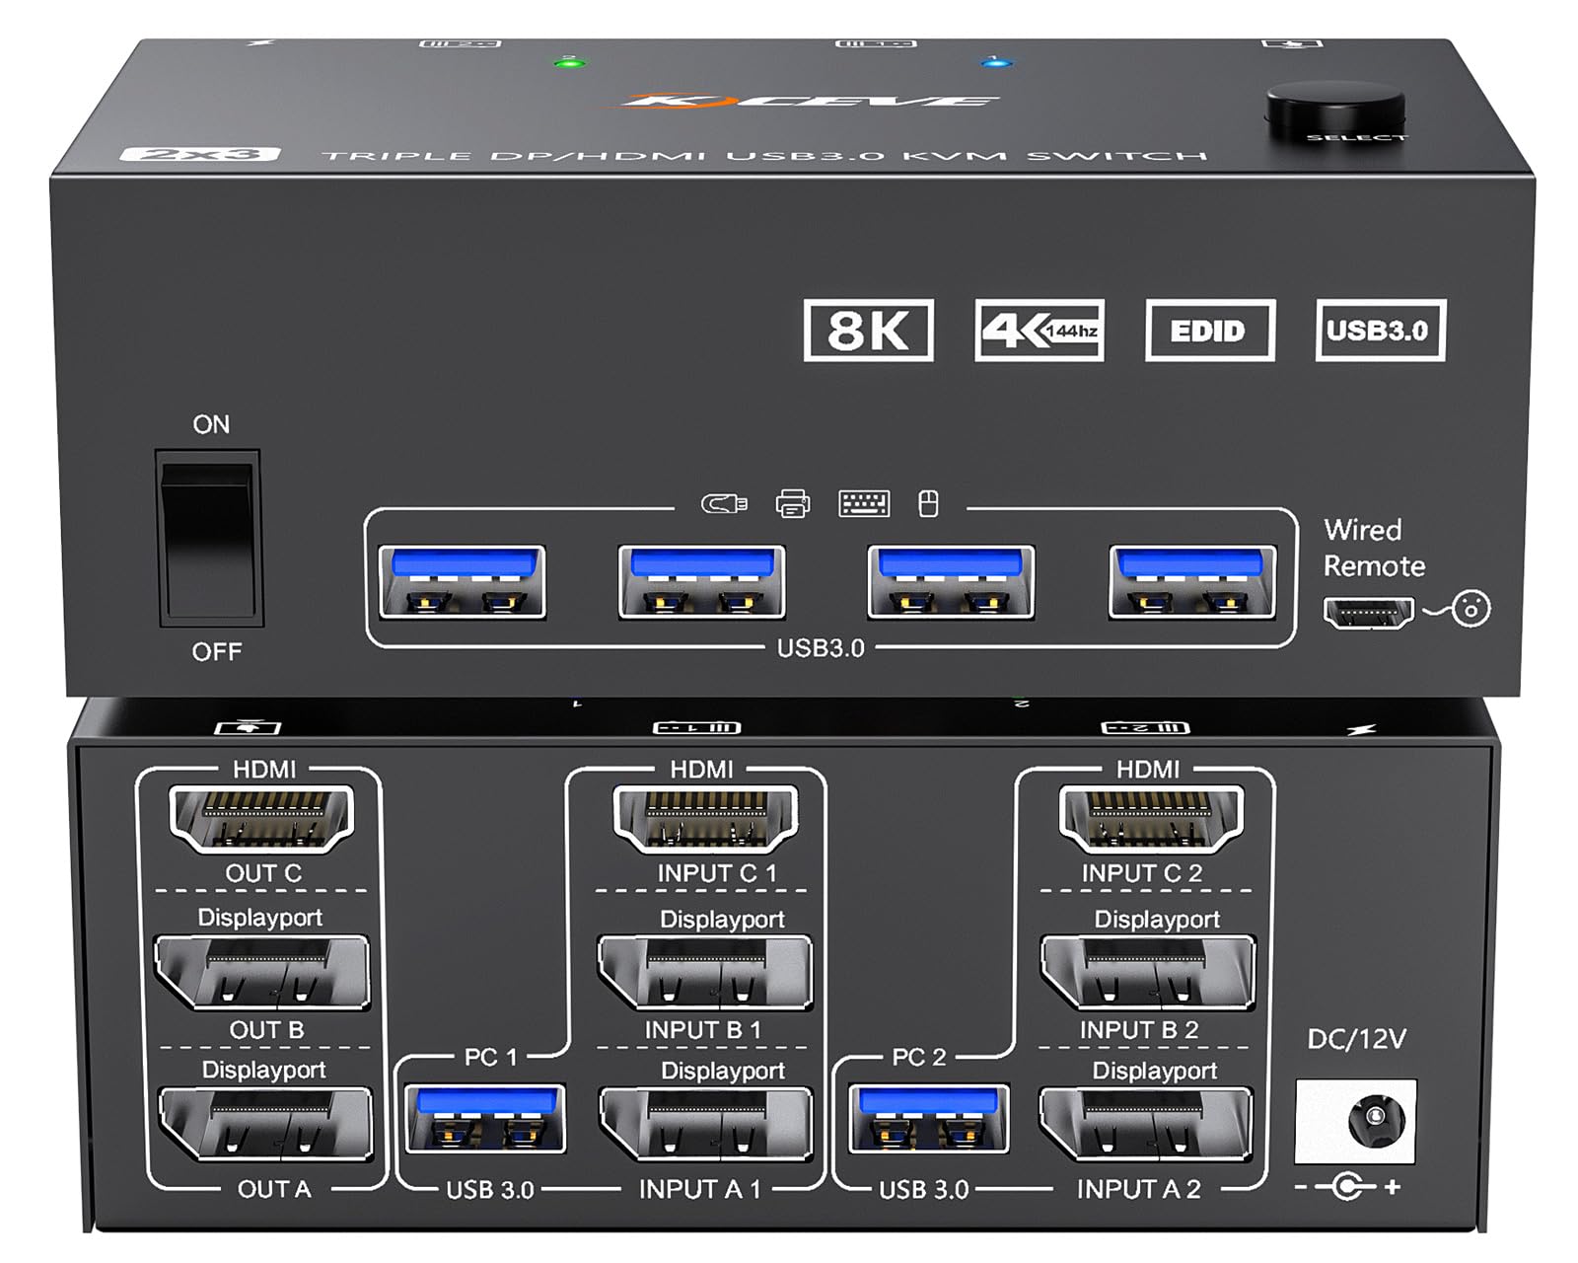Screen dimensions: 1578x1263
Task: Click the Displayport INPUT B 2 port
Action: (1148, 974)
